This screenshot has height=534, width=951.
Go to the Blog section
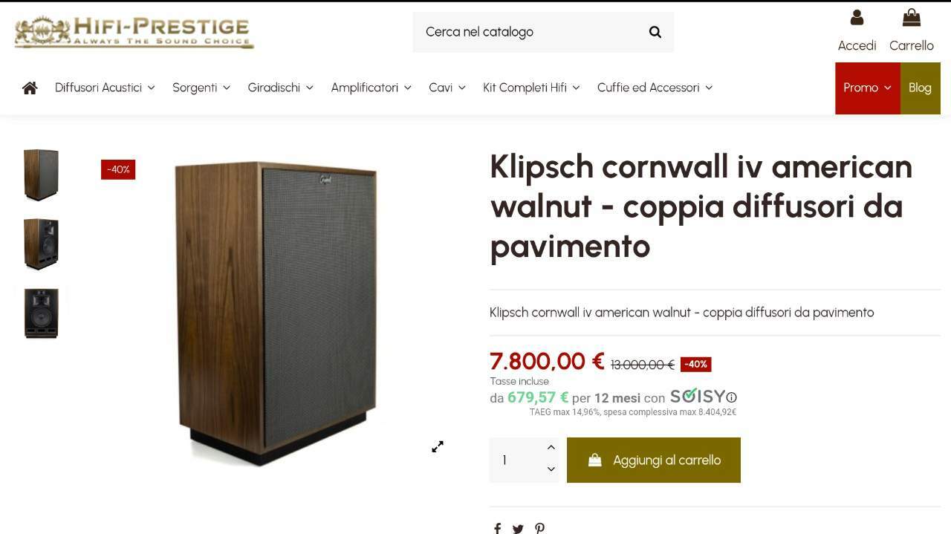coord(920,88)
